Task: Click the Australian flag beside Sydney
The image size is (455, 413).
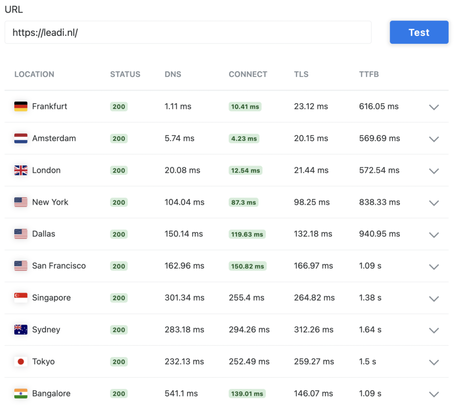Action: (21, 330)
